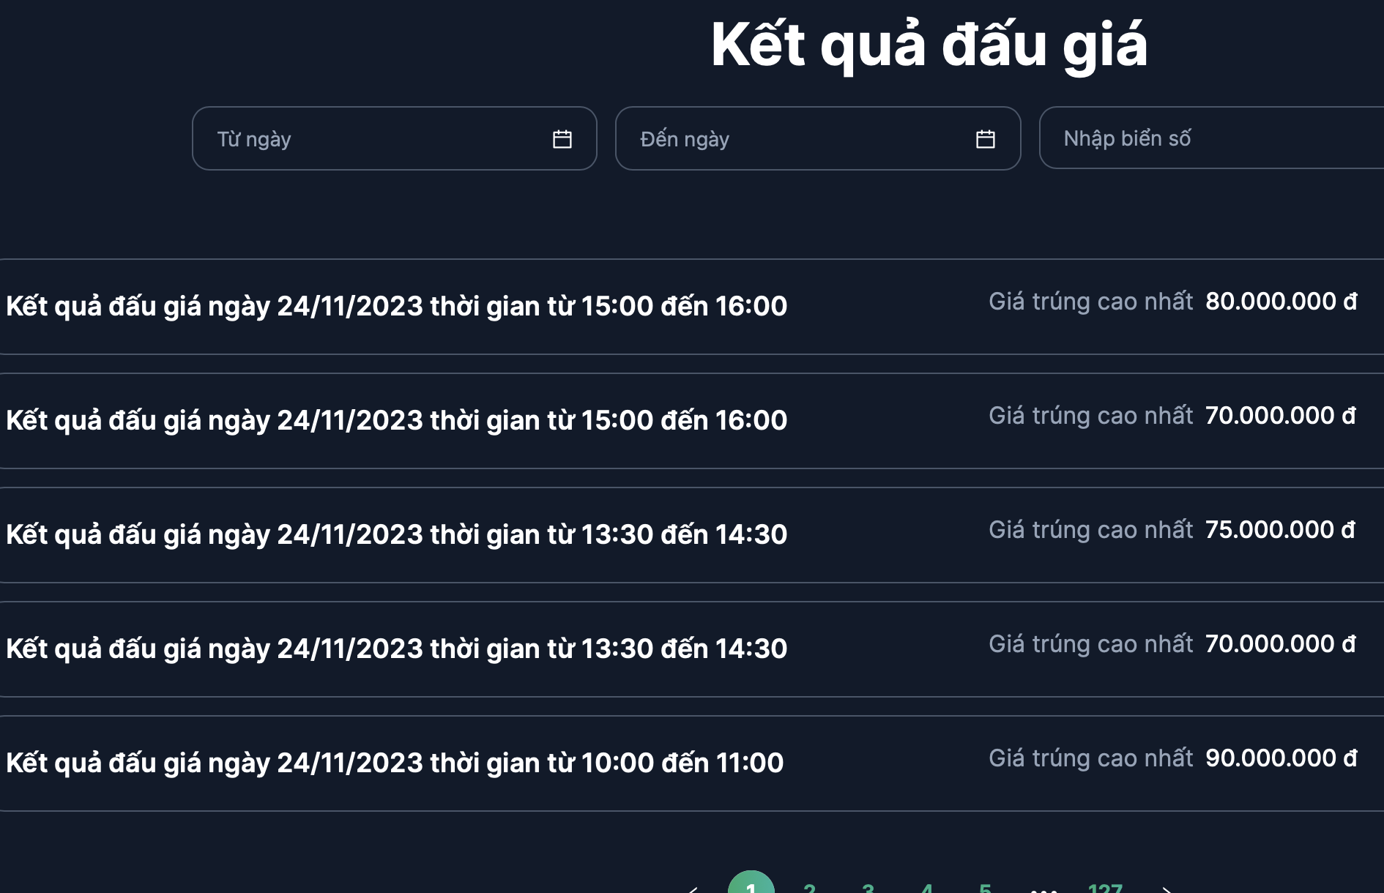Jump to last page 127
Image resolution: width=1384 pixels, height=893 pixels.
(x=1102, y=886)
